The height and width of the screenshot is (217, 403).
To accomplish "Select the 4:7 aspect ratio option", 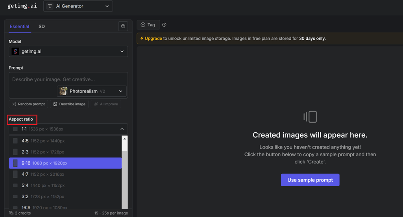I will coord(65,174).
